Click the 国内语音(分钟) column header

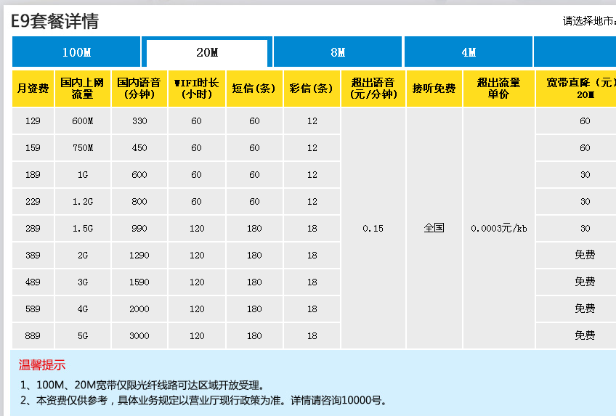[x=139, y=89]
